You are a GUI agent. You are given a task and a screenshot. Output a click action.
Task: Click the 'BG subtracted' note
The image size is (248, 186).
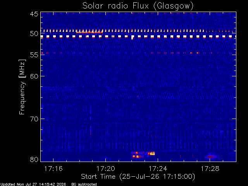84,184
